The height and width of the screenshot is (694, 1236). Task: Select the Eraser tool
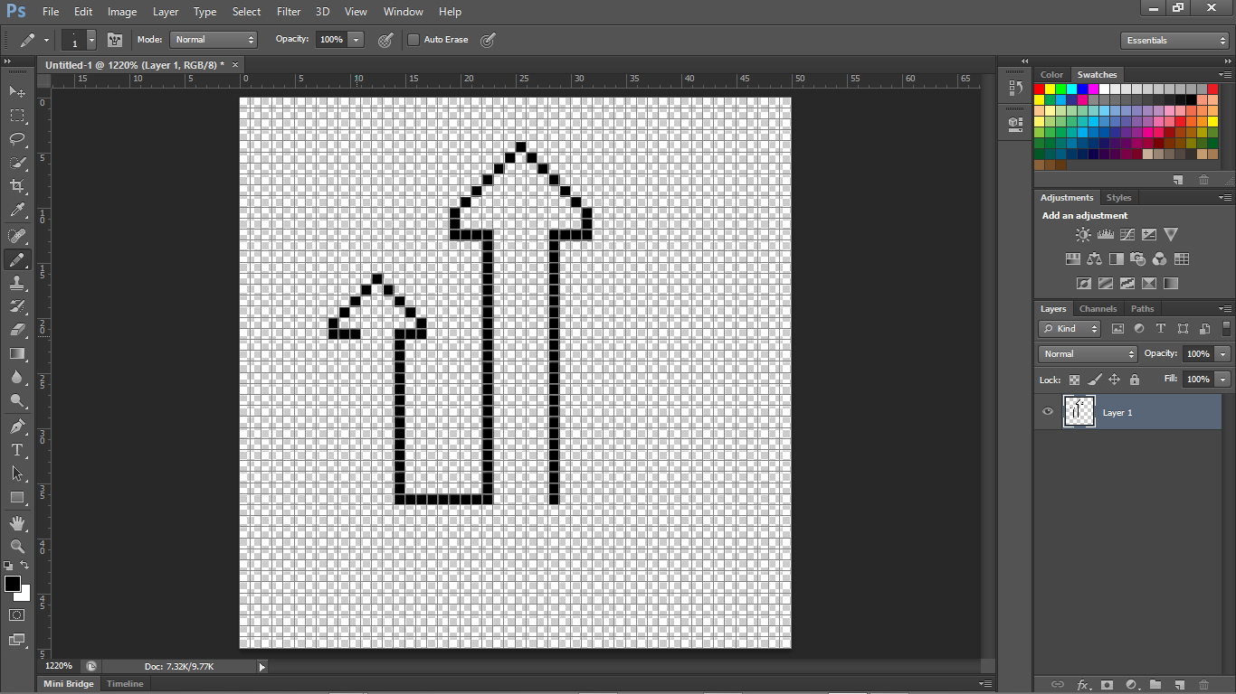(x=17, y=330)
